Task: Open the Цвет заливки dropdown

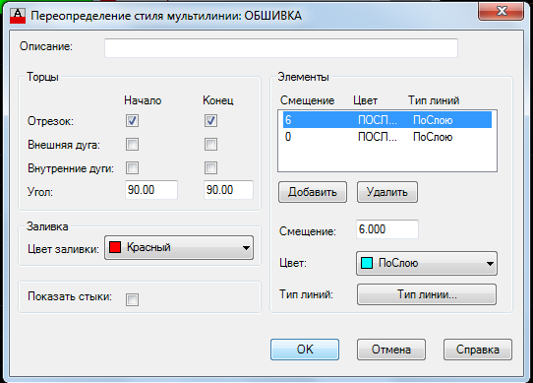Action: tap(179, 247)
